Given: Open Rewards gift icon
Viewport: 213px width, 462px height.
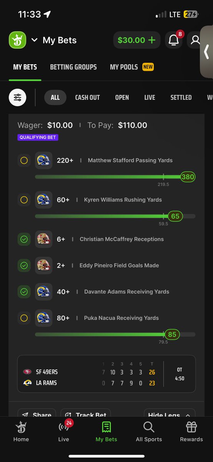Looking at the screenshot, I should [x=191, y=431].
